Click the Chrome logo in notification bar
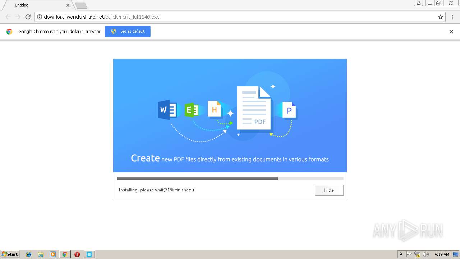460x259 pixels. [x=9, y=31]
